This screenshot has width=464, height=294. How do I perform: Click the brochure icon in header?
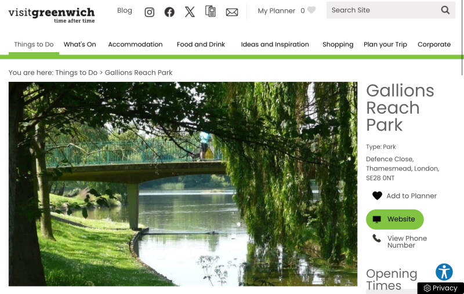211,11
